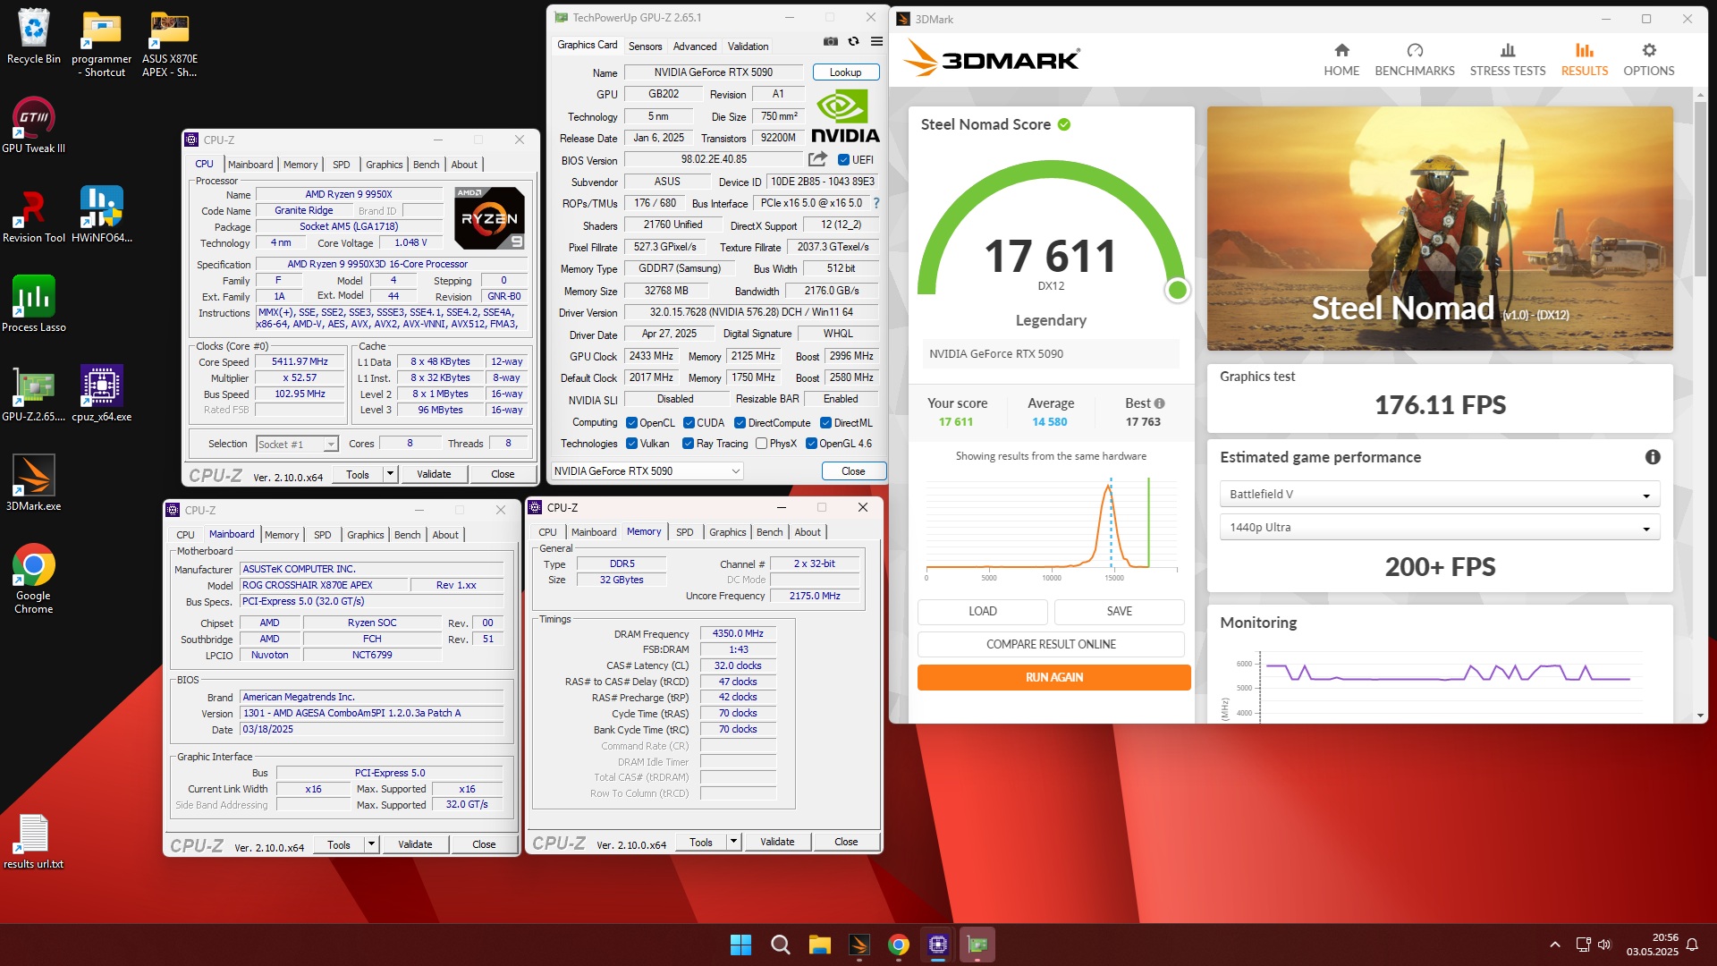This screenshot has width=1717, height=966.
Task: Open 3DMark BENCHMARKS section
Action: [1415, 60]
